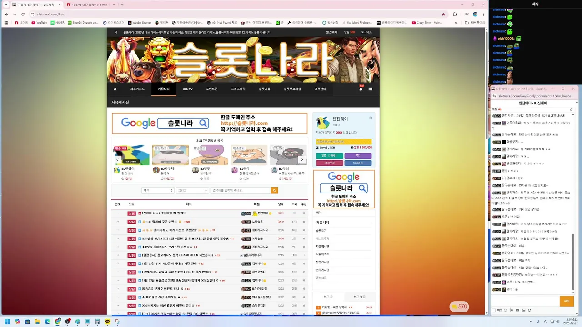Open the NAVER bookmark

(57, 22)
